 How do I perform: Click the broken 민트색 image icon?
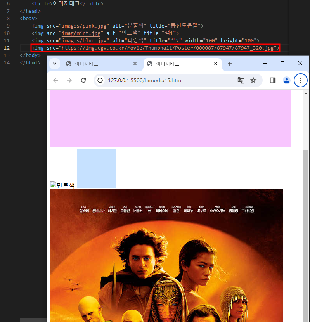coord(53,185)
